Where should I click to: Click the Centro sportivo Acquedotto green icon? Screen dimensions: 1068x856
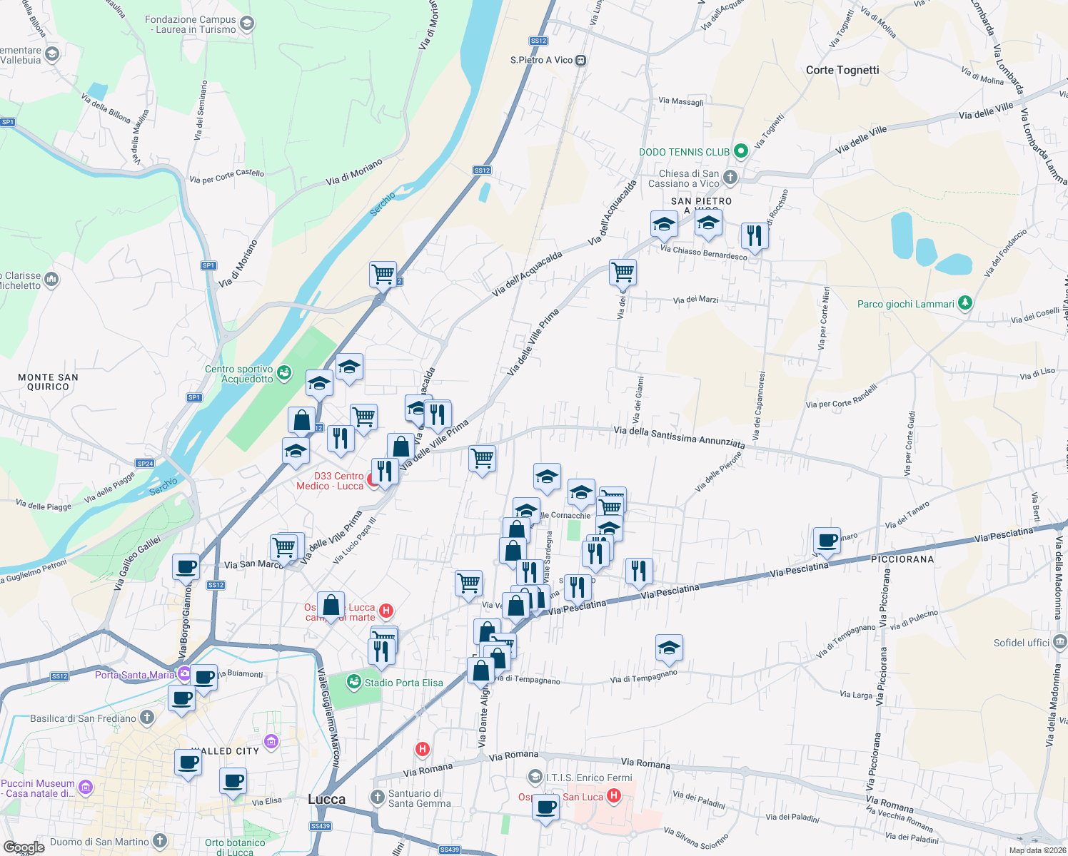(x=285, y=372)
